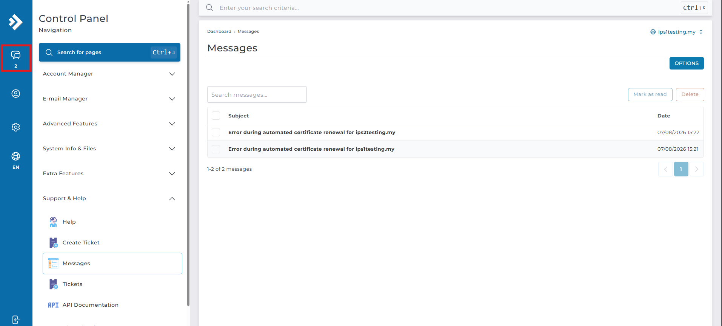Image resolution: width=722 pixels, height=326 pixels.
Task: Open the ips1testing.my domain selector dropdown
Action: click(x=677, y=32)
